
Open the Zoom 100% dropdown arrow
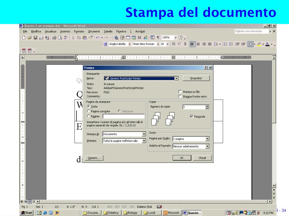coord(176,38)
